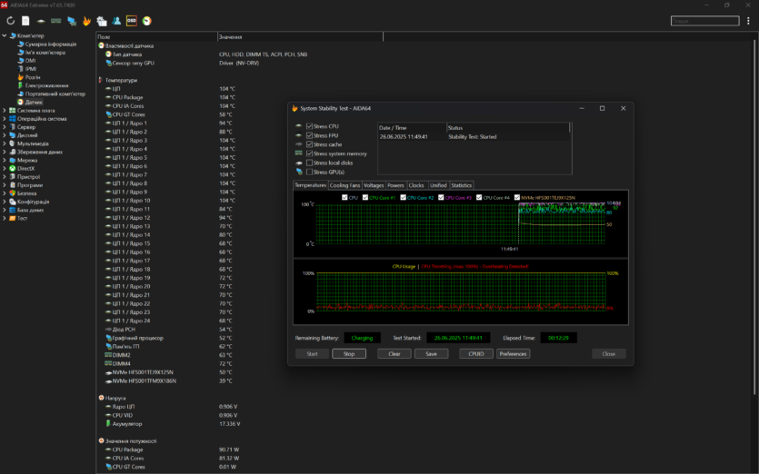Toggle the CPU graph legend checkbox
The image size is (759, 474).
[345, 197]
